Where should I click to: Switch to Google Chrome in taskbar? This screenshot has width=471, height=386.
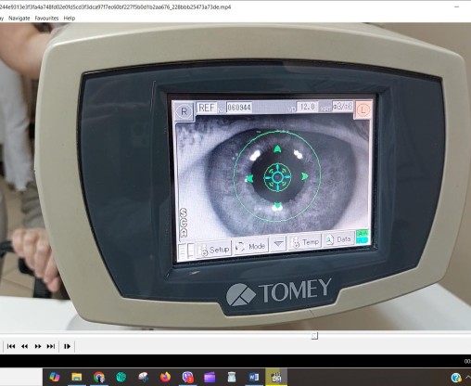[99, 377]
